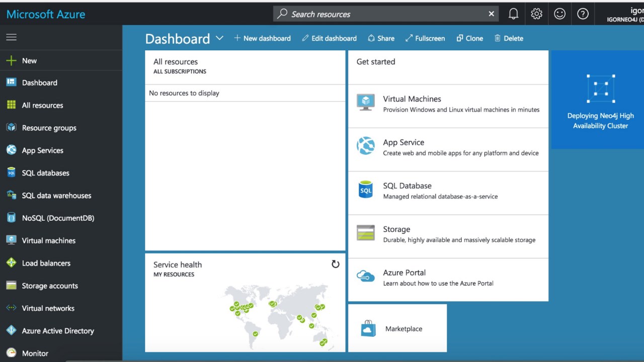Open the settings gear icon
Viewport: 644px width, 362px height.
click(536, 14)
